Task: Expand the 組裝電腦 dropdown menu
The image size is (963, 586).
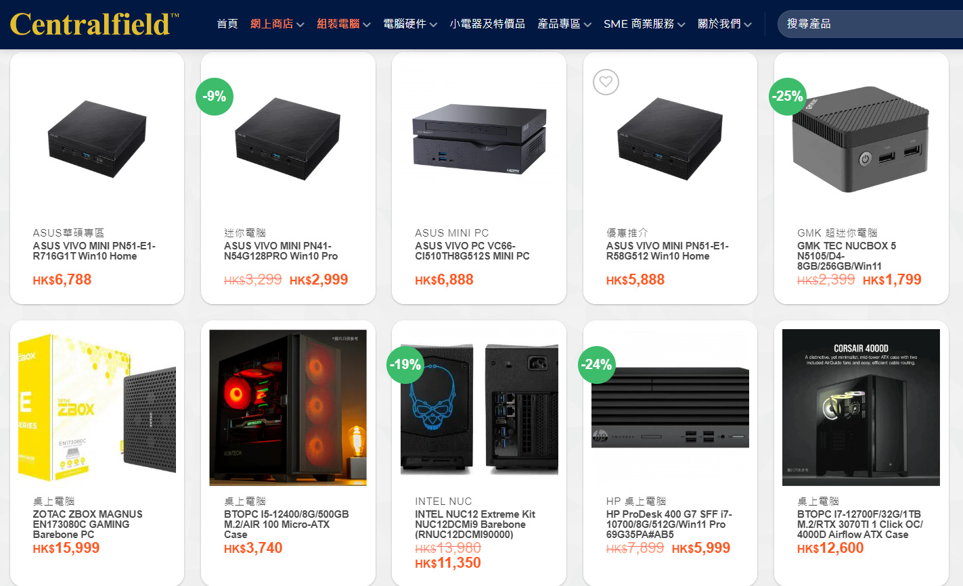Action: click(344, 24)
